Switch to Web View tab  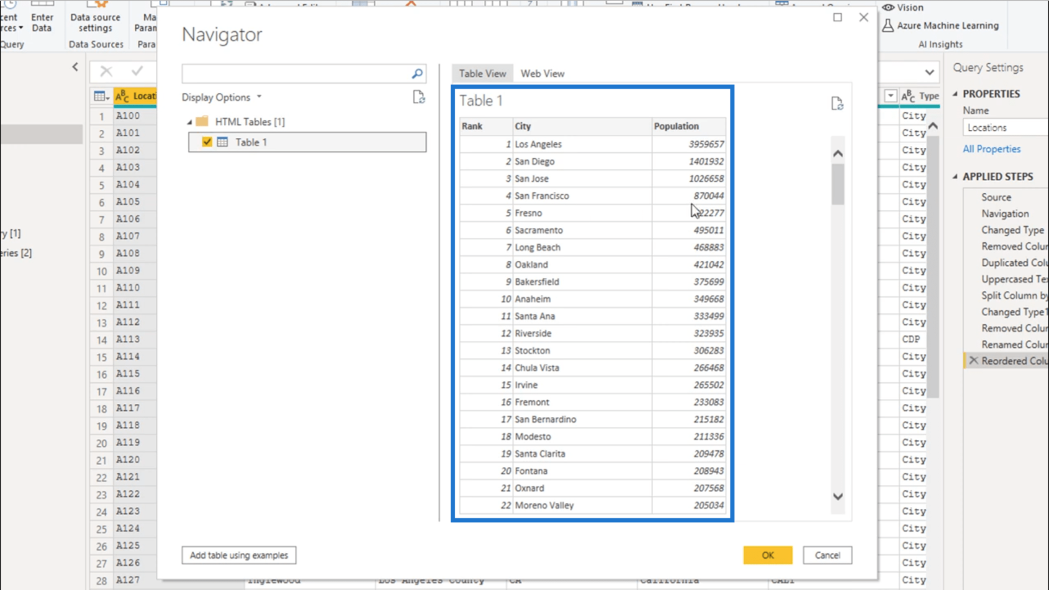coord(543,74)
